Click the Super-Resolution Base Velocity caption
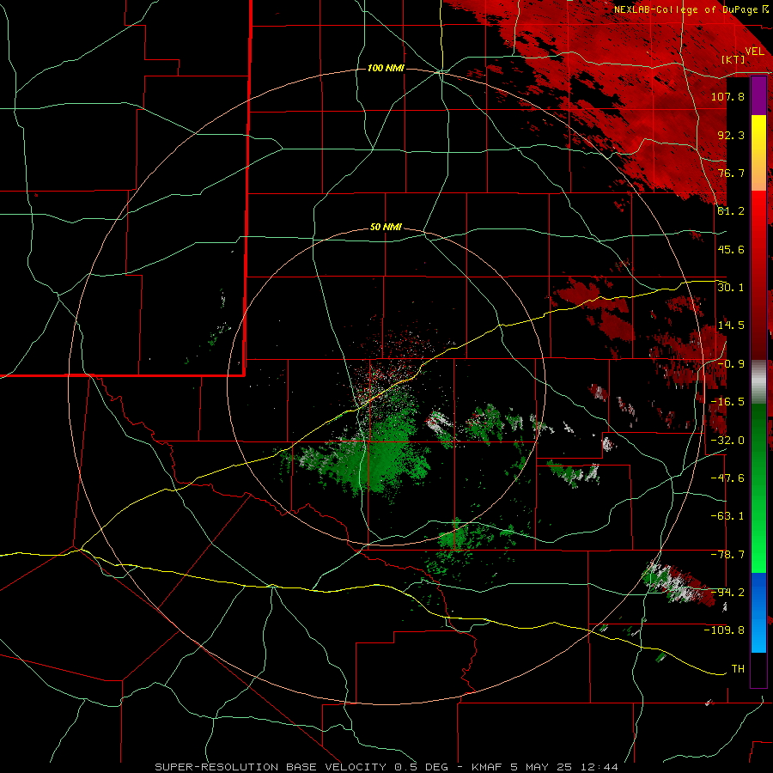This screenshot has width=773, height=773. tap(386, 767)
